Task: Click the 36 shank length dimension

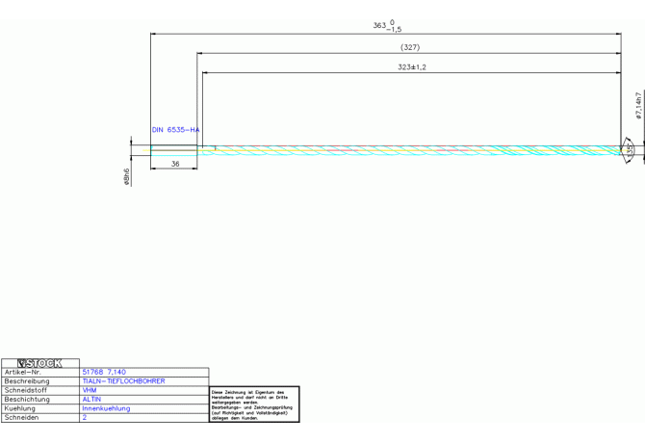Action: click(x=175, y=165)
